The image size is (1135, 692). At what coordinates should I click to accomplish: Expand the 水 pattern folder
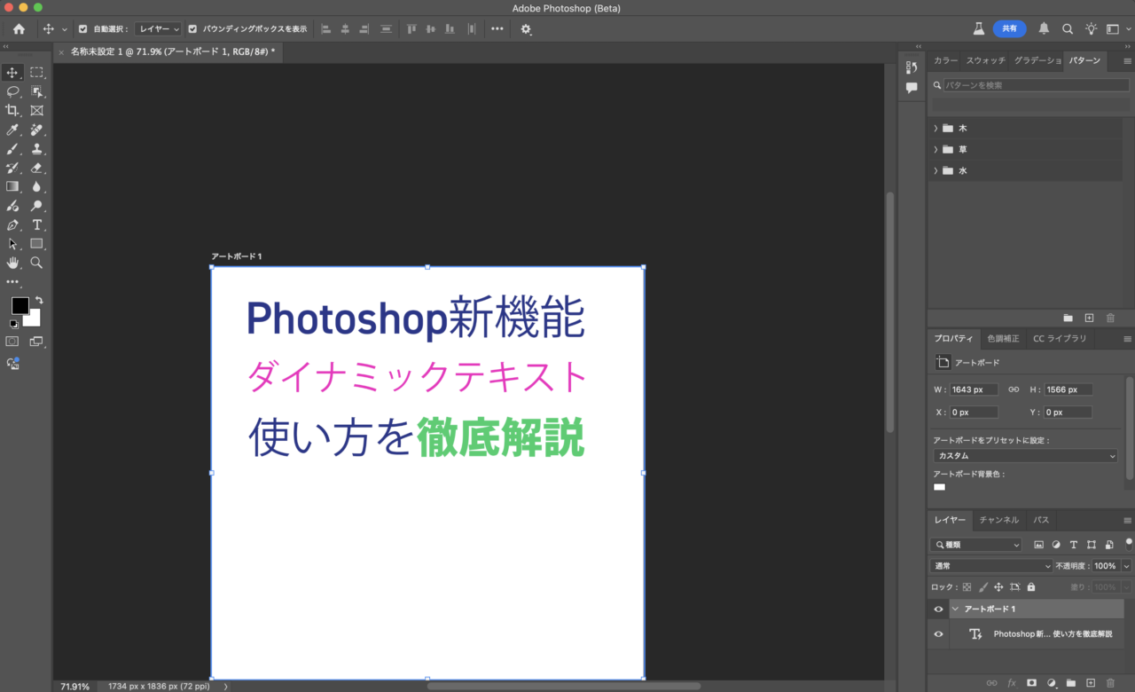[x=935, y=170]
